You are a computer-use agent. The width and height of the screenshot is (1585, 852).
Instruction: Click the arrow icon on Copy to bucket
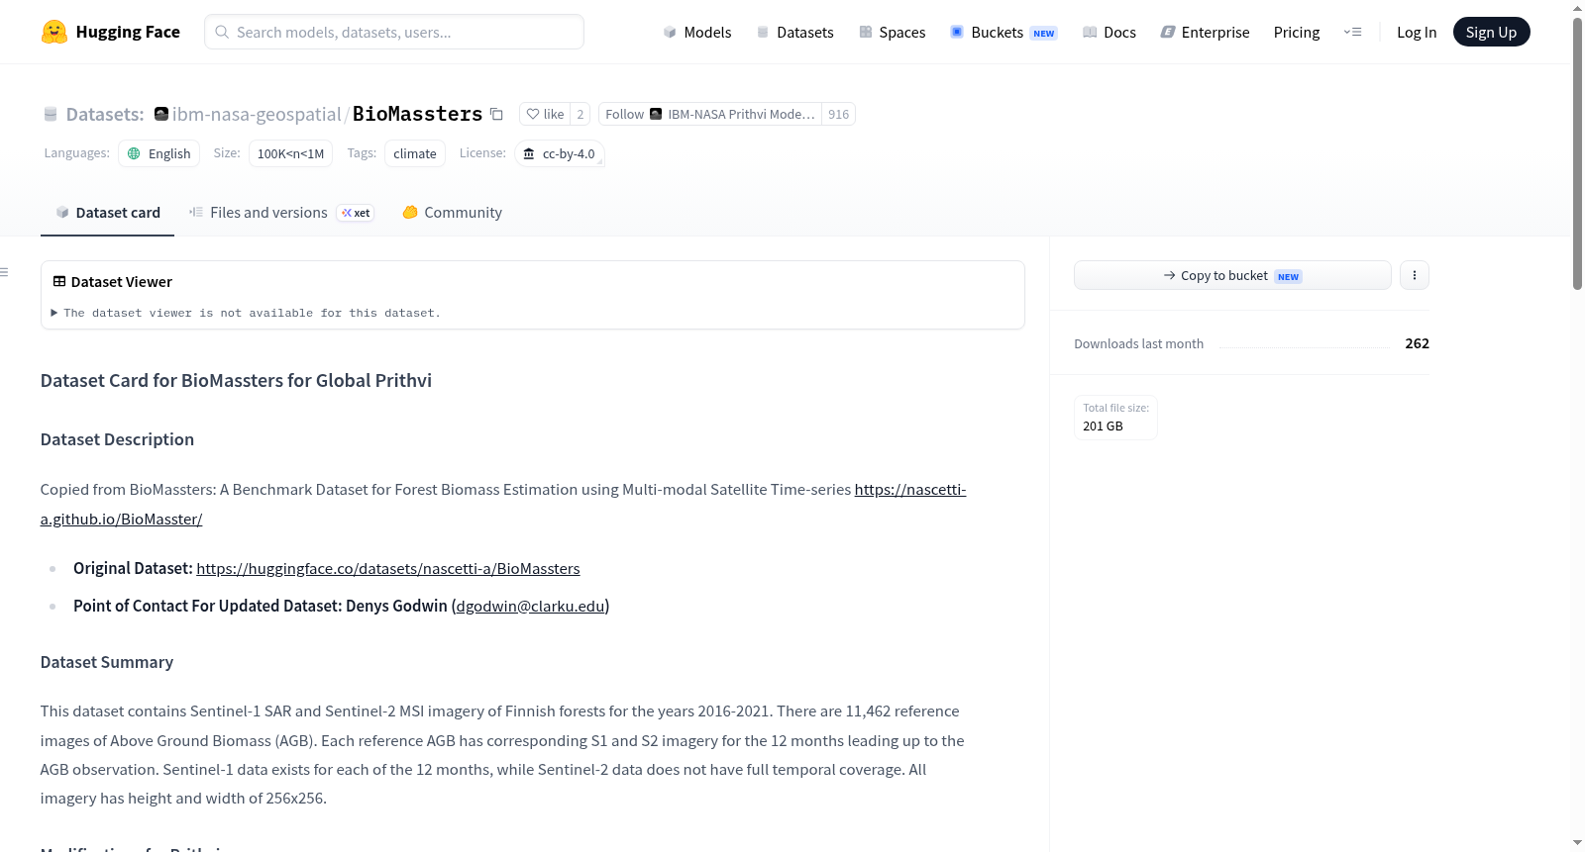[1170, 275]
